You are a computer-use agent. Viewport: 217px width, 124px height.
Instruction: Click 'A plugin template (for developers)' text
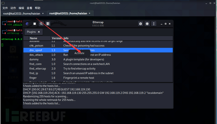84,59
